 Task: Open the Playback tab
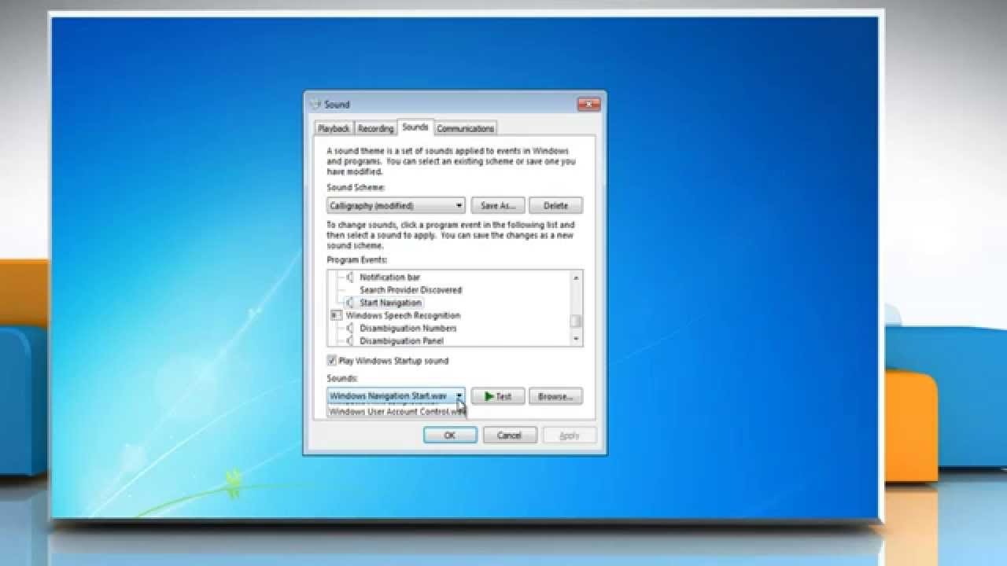point(334,128)
